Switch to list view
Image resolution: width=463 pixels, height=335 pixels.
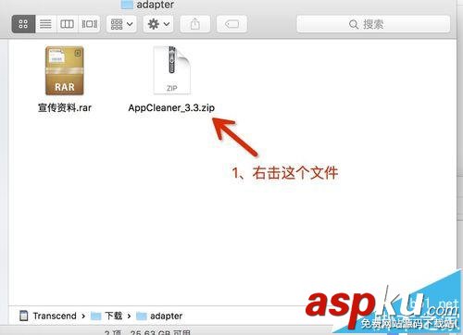click(x=45, y=24)
